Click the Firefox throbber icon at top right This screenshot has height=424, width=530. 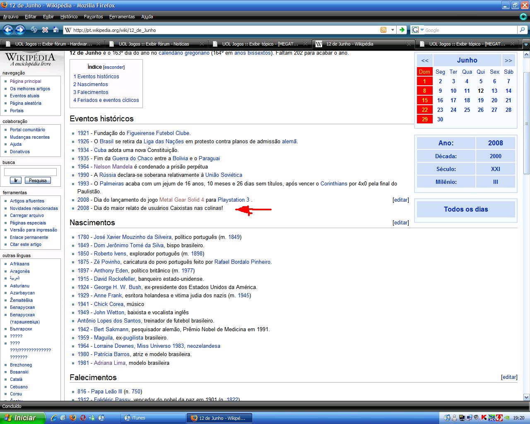pyautogui.click(x=523, y=17)
